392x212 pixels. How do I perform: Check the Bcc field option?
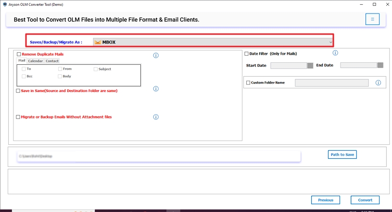(24, 76)
